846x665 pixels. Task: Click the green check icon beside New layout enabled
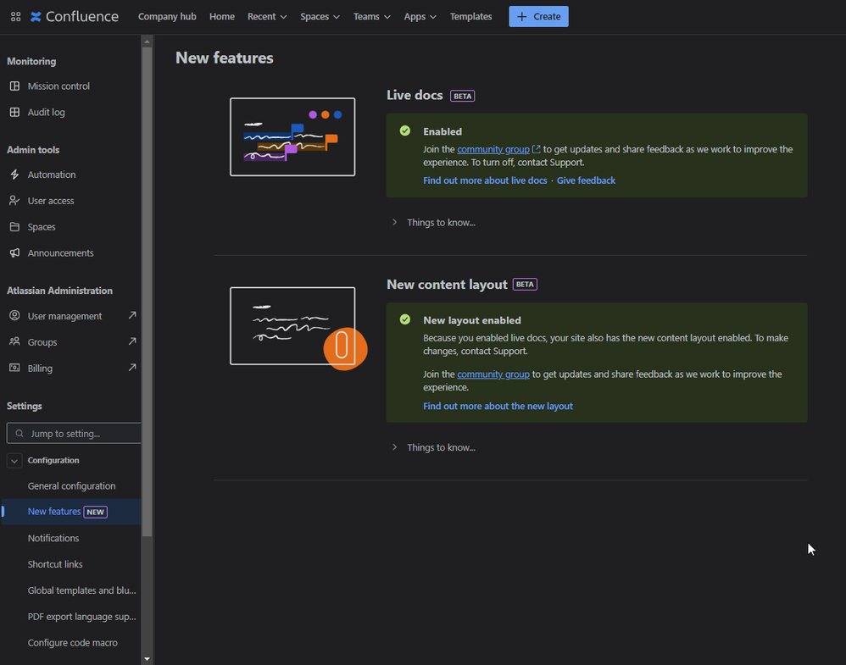coord(405,320)
